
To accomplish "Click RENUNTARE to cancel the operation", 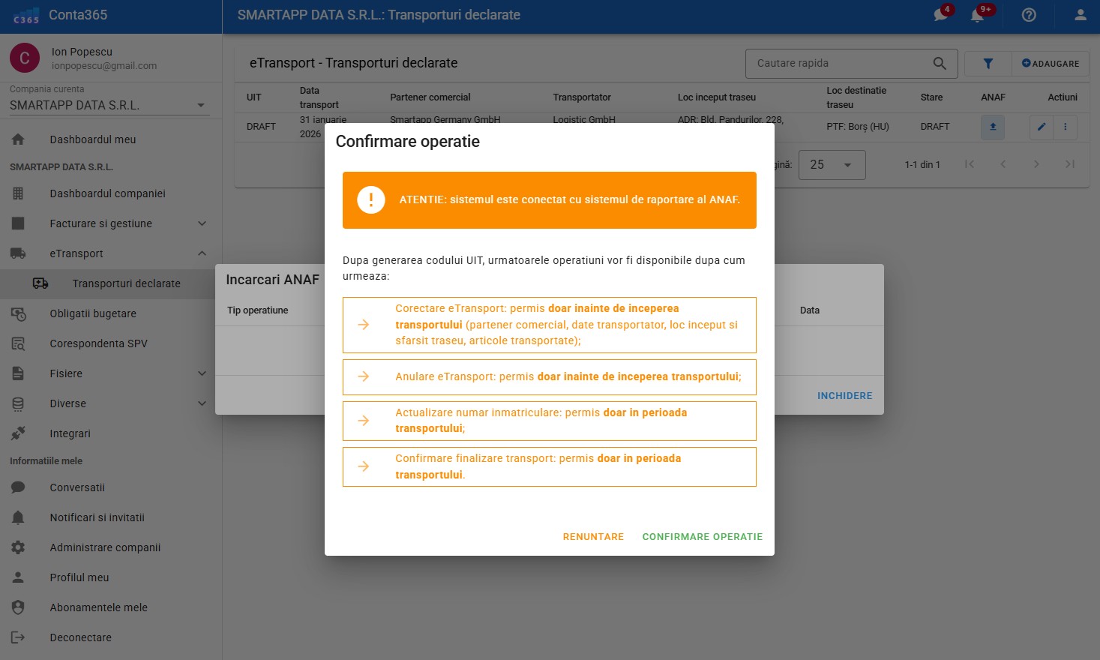I will (x=593, y=537).
